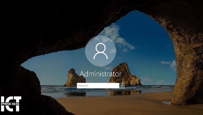Screen dimensions: 203x115
Task: Click the arrow submit button beside Password
Action: (122, 86)
